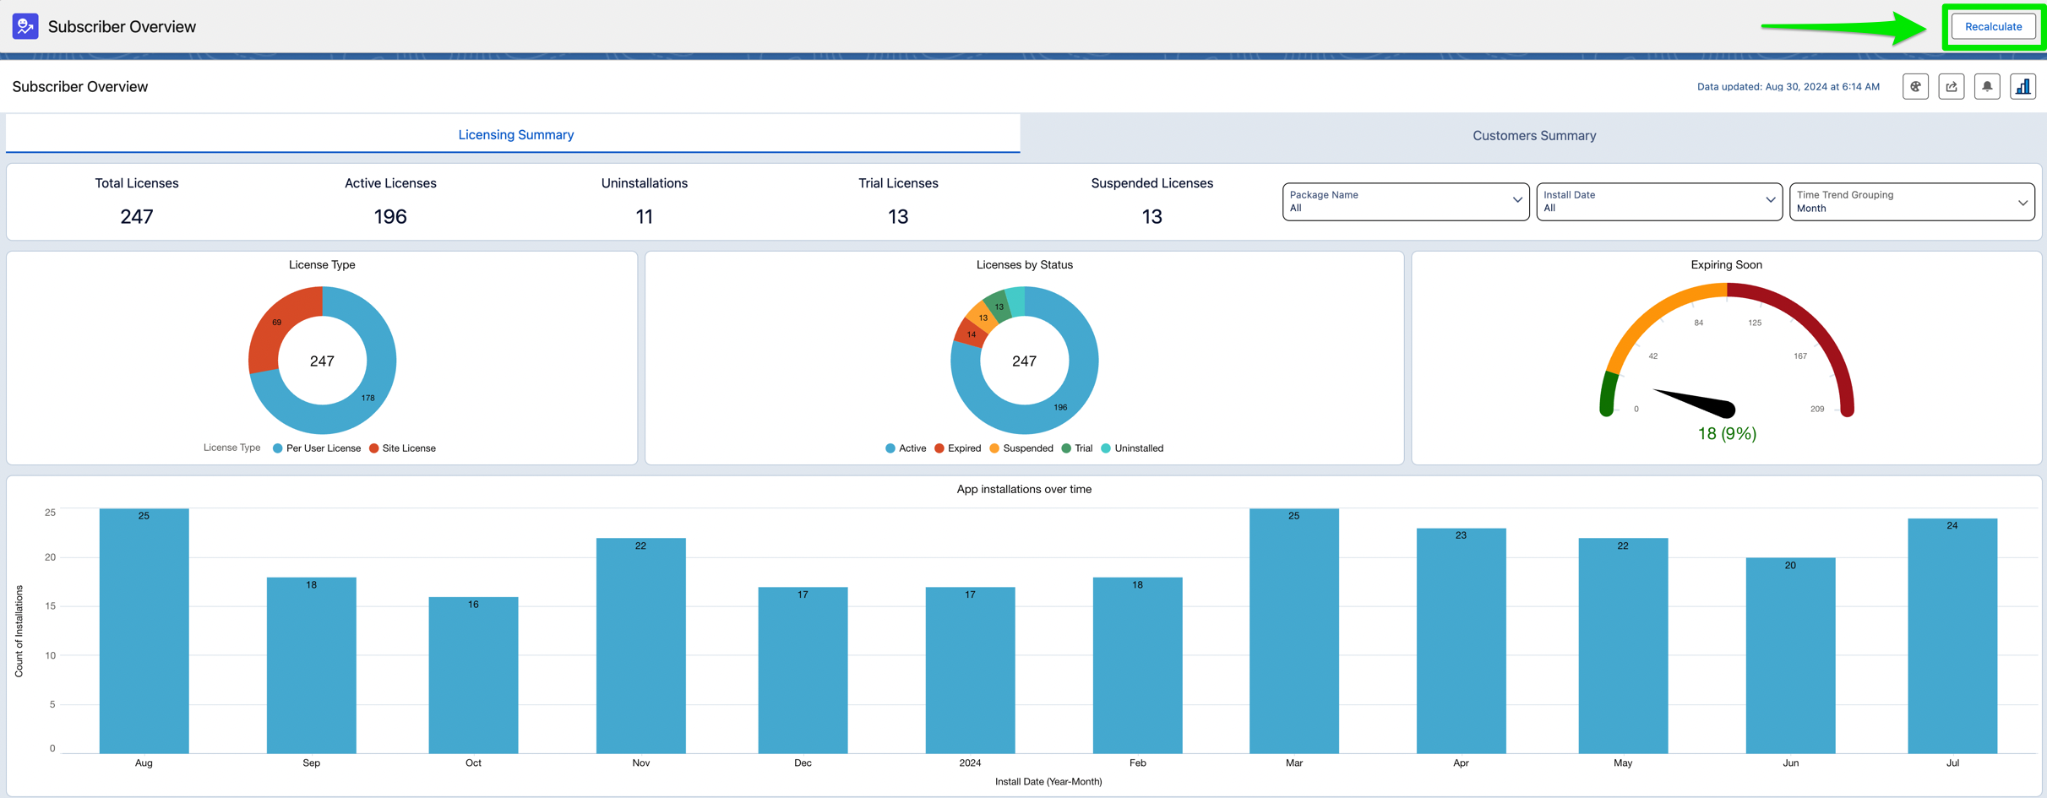This screenshot has width=2047, height=798.
Task: Toggle the Expired status legend item
Action: pyautogui.click(x=957, y=448)
